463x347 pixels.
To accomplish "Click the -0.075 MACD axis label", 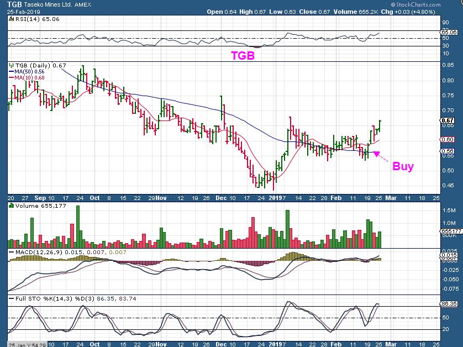I will (450, 289).
